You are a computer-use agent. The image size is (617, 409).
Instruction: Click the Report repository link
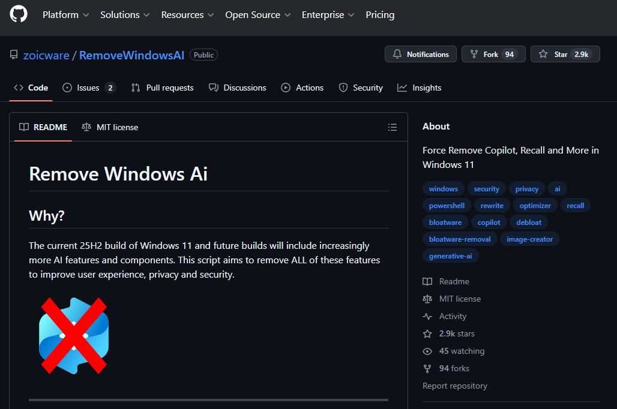pos(454,386)
